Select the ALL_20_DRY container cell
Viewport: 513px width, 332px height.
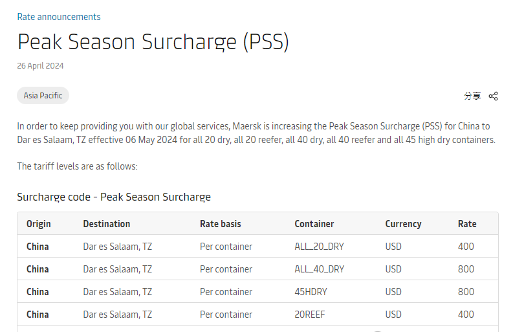coord(320,247)
